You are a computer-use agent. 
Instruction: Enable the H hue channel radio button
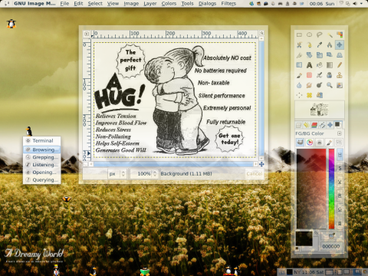(340, 155)
